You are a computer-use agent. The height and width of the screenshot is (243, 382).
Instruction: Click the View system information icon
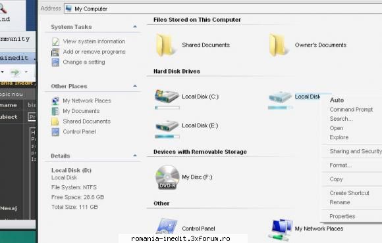pyautogui.click(x=55, y=41)
